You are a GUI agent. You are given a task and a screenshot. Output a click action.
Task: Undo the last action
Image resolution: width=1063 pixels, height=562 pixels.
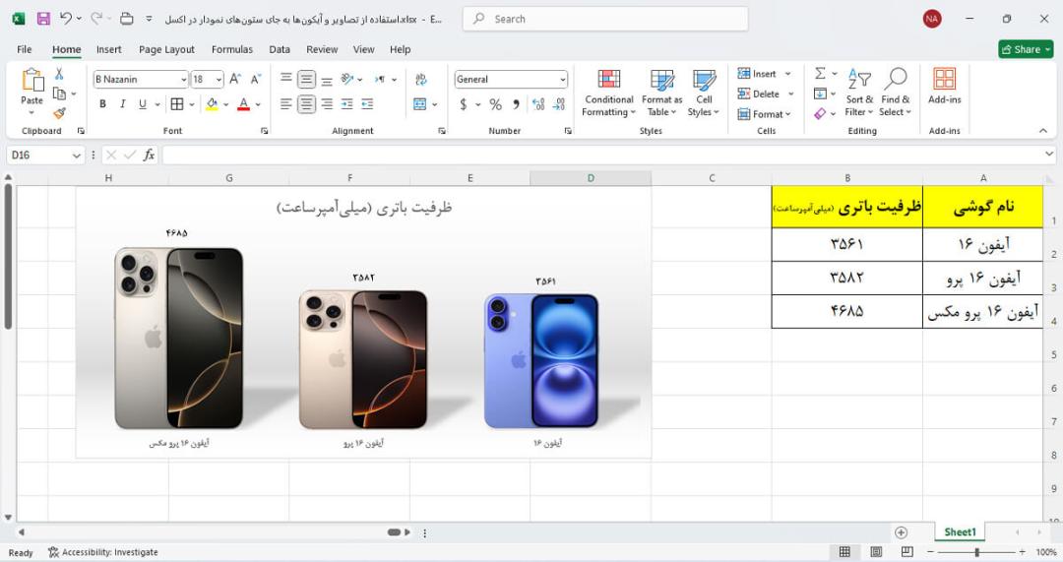(66, 19)
